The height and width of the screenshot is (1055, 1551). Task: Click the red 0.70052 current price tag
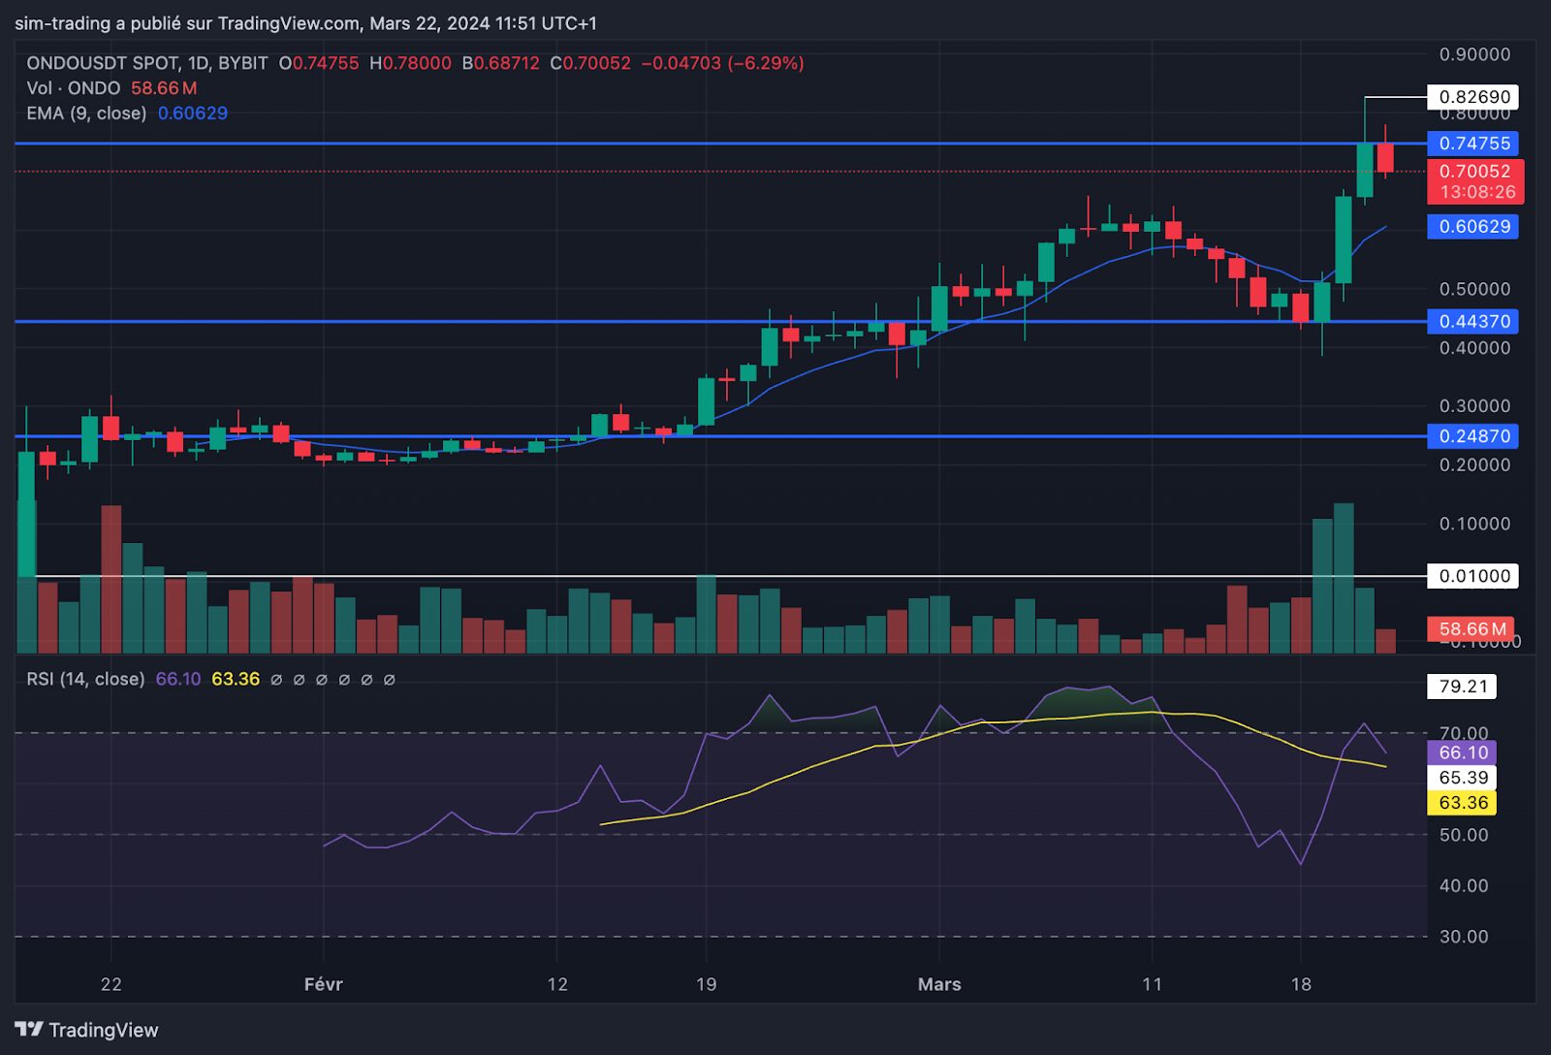click(1474, 172)
